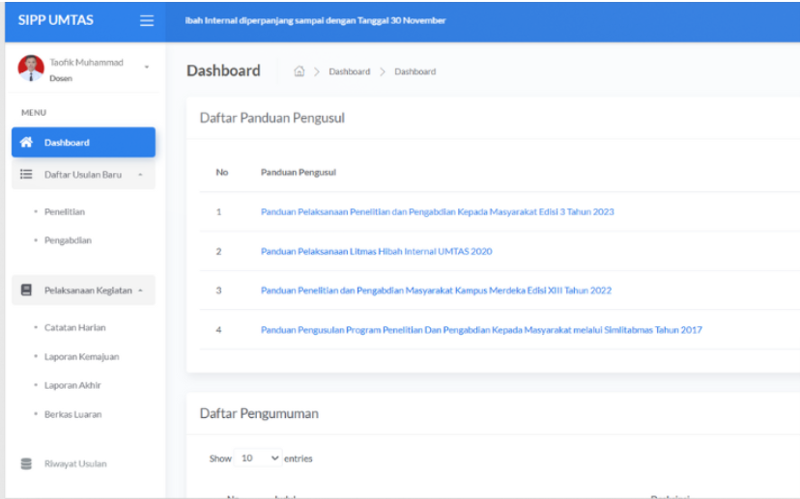Image resolution: width=800 pixels, height=499 pixels.
Task: Open Panduan Pelaksanaan Litmas Hibah Internal UMTAS 2020
Action: coord(377,251)
